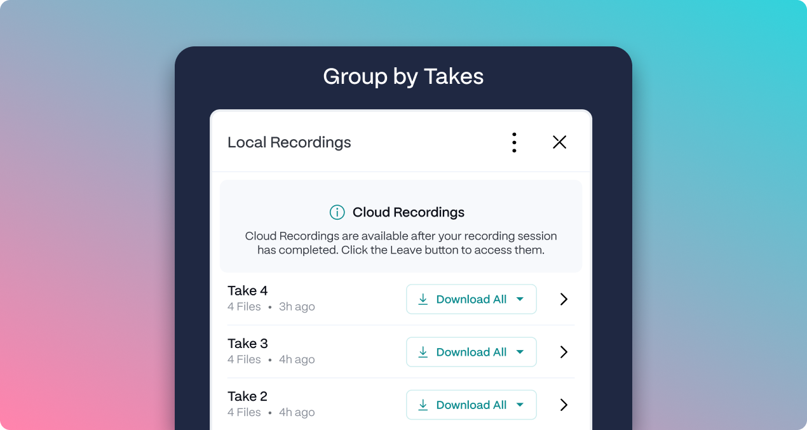The width and height of the screenshot is (807, 430).
Task: Click the download arrow icon for Take 2
Action: 423,405
